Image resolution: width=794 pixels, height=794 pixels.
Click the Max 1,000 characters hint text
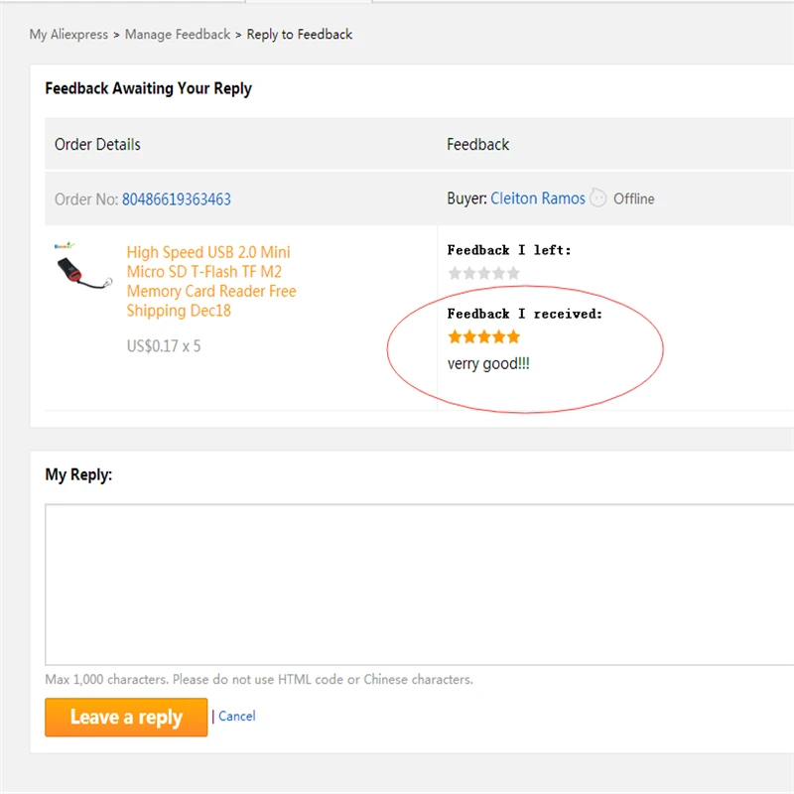coord(259,680)
